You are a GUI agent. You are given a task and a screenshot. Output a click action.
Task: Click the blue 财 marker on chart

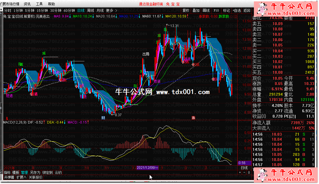[103, 118]
